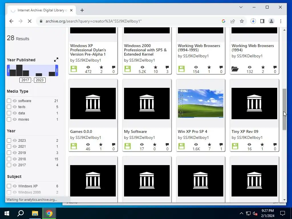The width and height of the screenshot is (292, 219).
Task: Open Chrome three-dot menu
Action: point(281,21)
